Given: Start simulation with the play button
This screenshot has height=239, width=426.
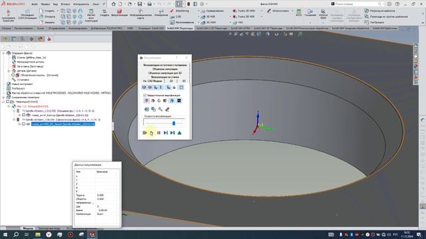Looking at the screenshot, I should pyautogui.click(x=145, y=133).
